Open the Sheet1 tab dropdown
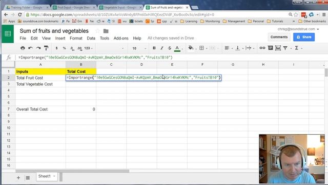Viewport: 328px width, 185px height. [54, 176]
